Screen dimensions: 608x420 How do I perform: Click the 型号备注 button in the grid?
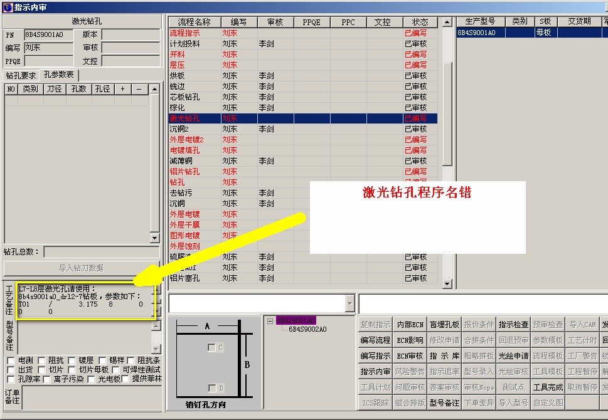(x=444, y=403)
